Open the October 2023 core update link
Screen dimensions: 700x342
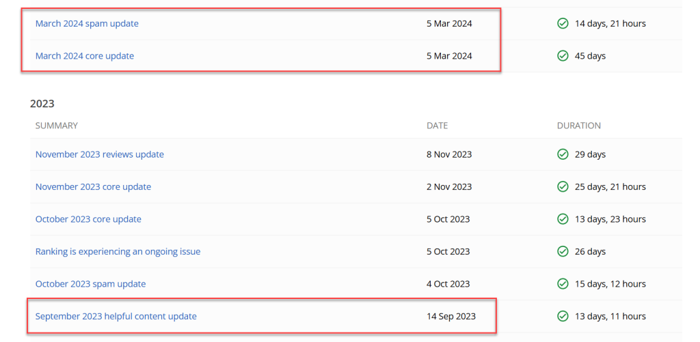(88, 219)
